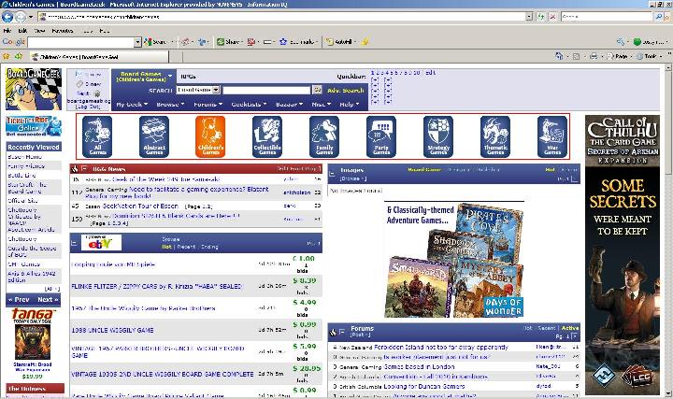Click the Quickbar edit link
The width and height of the screenshot is (673, 399).
pos(431,73)
